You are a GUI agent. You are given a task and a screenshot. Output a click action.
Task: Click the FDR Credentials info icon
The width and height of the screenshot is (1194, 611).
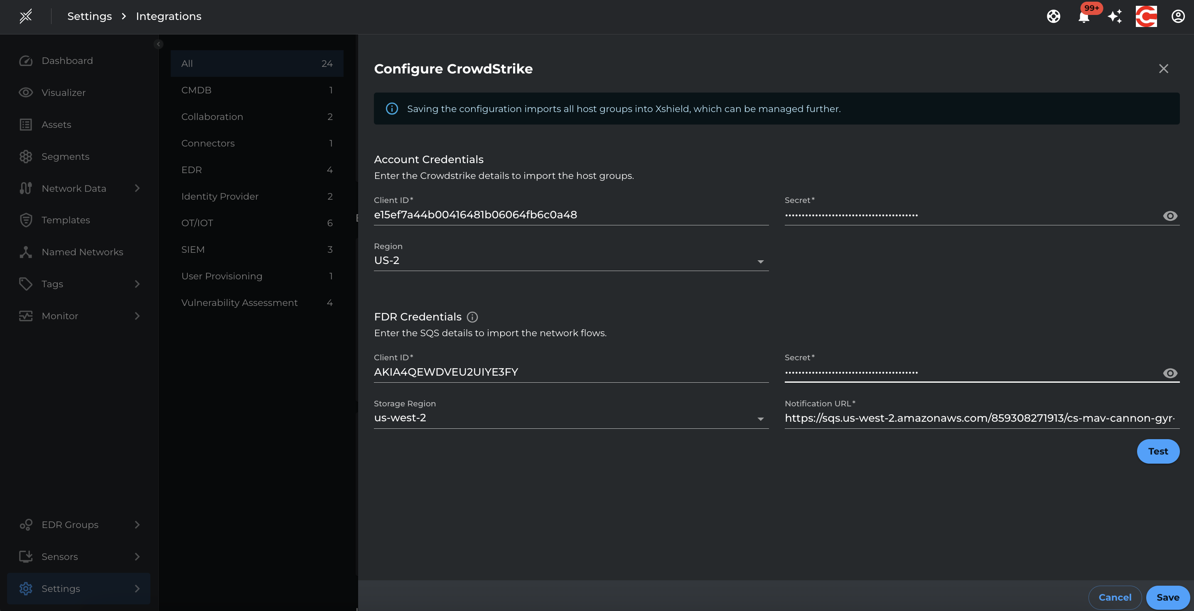point(472,317)
